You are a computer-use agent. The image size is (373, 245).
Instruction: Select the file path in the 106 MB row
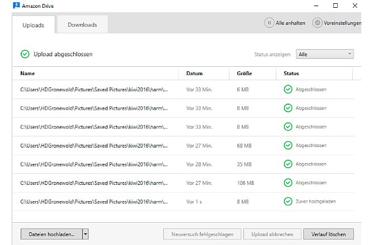pyautogui.click(x=94, y=183)
